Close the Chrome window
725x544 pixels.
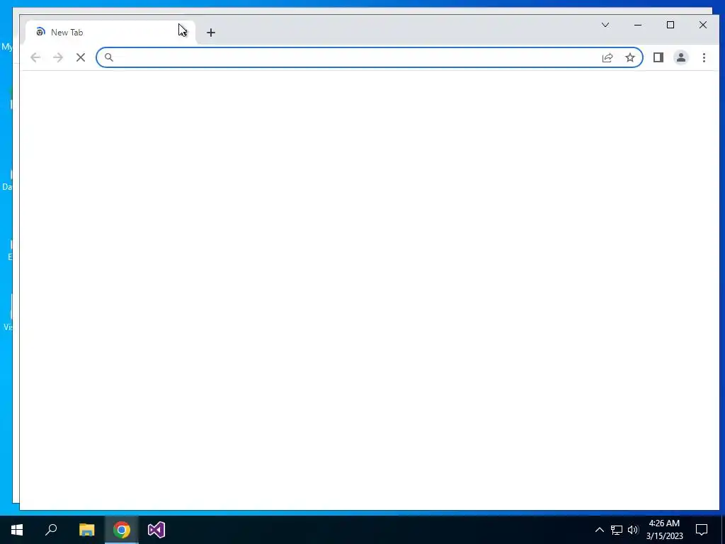(703, 25)
